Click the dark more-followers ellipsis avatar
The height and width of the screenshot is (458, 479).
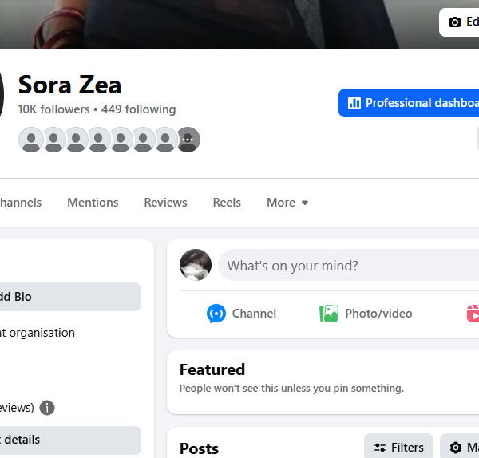pos(188,140)
